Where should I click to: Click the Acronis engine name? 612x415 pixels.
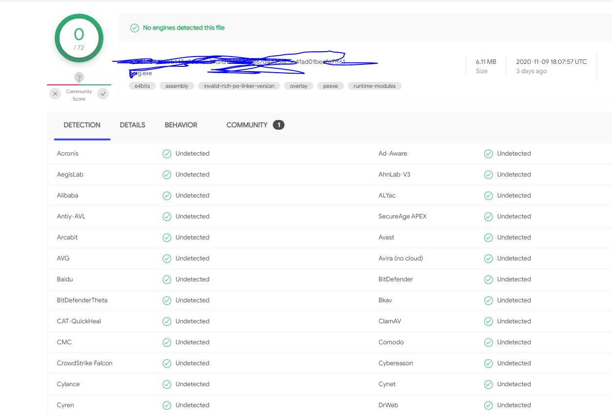(x=67, y=154)
